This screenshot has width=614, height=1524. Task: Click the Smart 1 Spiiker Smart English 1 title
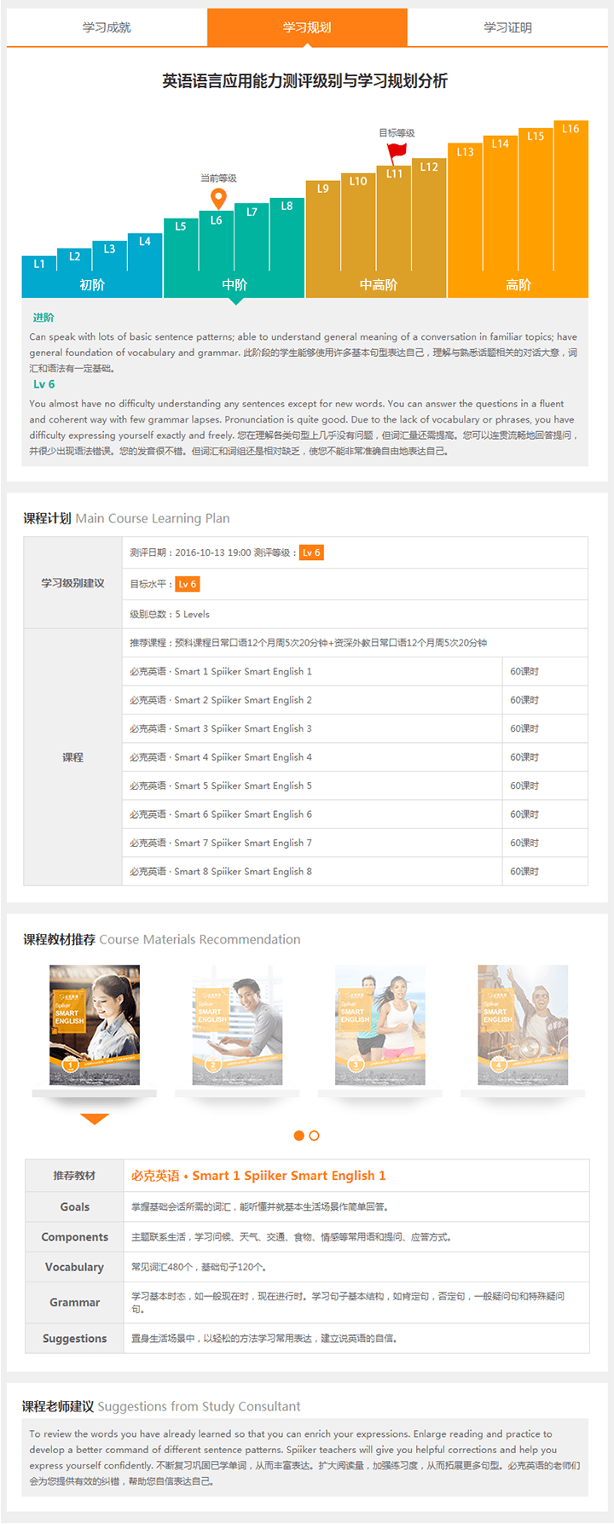[258, 1176]
